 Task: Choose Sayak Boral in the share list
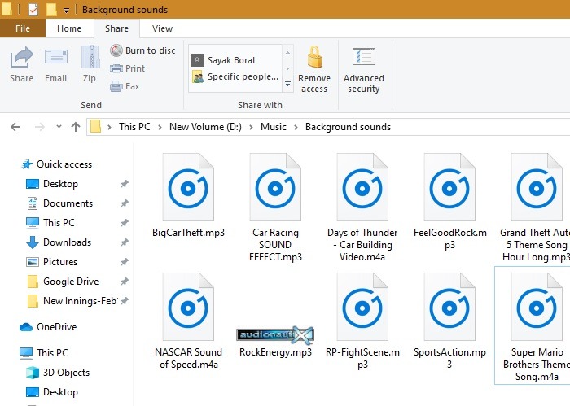coord(223,60)
